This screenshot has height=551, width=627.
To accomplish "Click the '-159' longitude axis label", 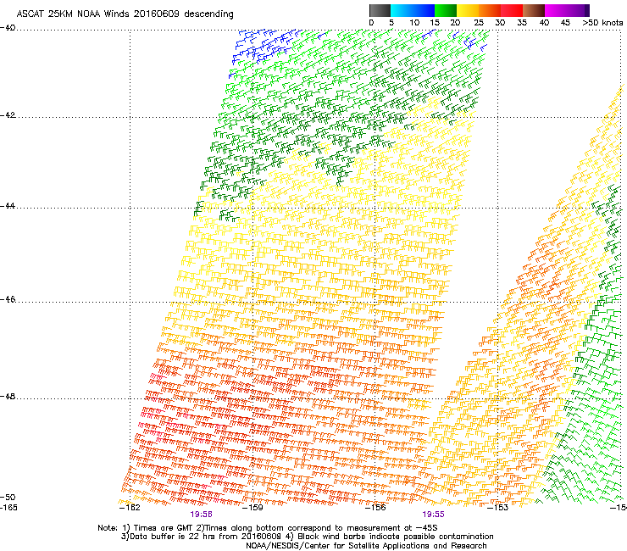I will [x=252, y=508].
